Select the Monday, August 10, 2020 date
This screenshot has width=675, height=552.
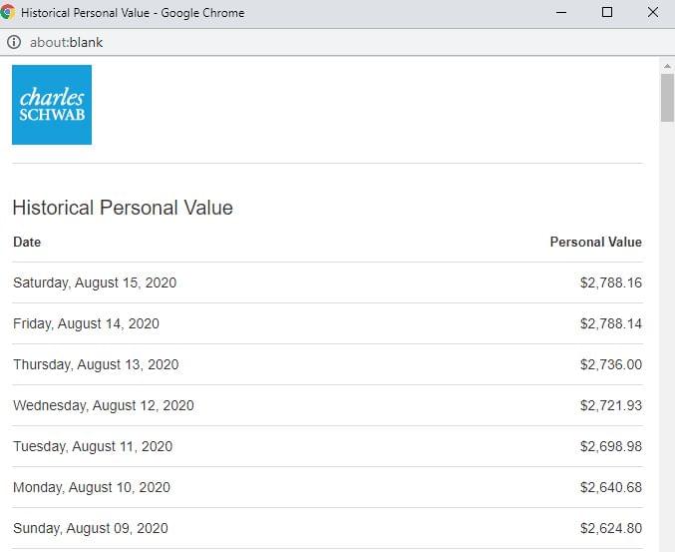click(92, 488)
